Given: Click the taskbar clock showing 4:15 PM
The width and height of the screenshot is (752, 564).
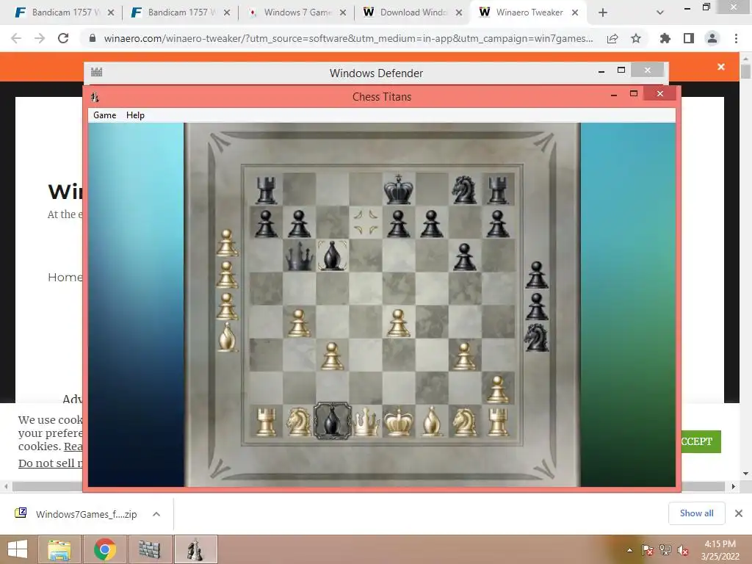Looking at the screenshot, I should [720, 550].
